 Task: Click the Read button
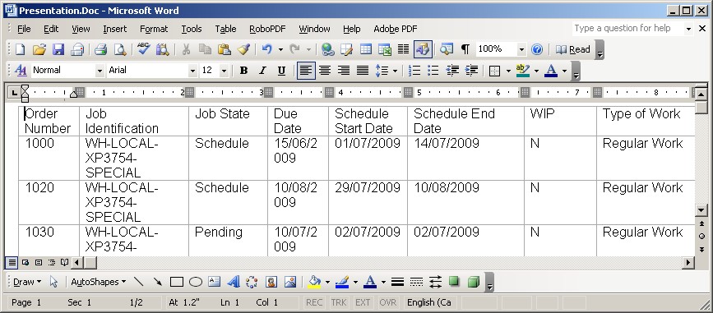pos(573,49)
